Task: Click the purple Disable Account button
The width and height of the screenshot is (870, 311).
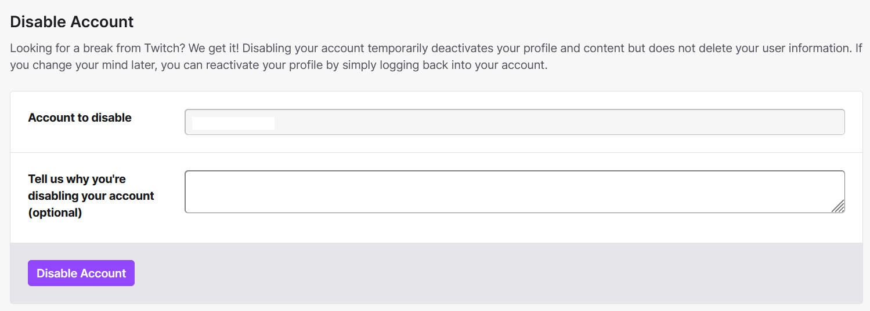Action: point(81,273)
